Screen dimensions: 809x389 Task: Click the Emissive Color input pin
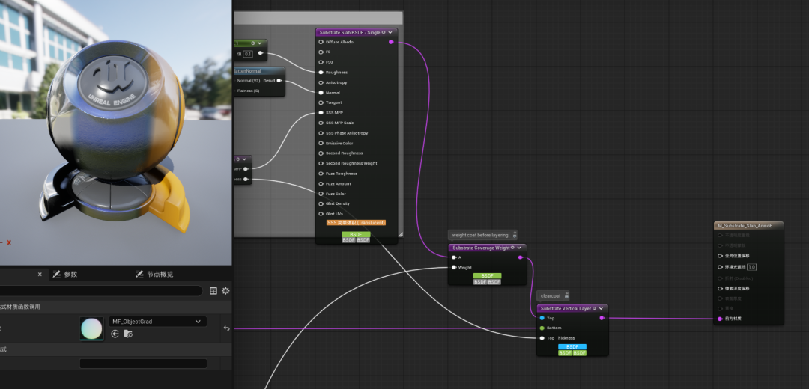click(x=321, y=143)
